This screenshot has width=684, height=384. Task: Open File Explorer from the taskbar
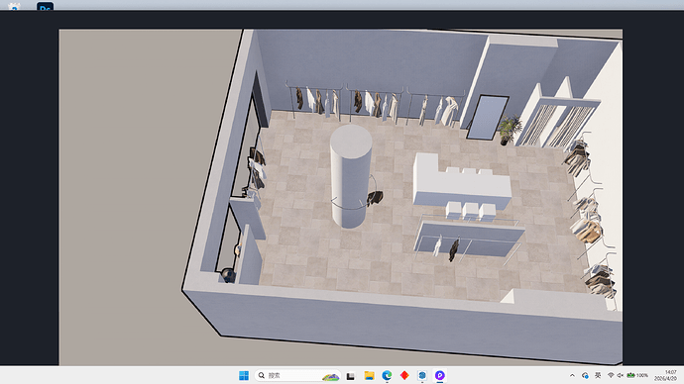[x=369, y=375]
